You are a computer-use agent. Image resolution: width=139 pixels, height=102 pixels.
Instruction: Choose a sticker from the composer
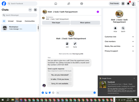click(50, 93)
